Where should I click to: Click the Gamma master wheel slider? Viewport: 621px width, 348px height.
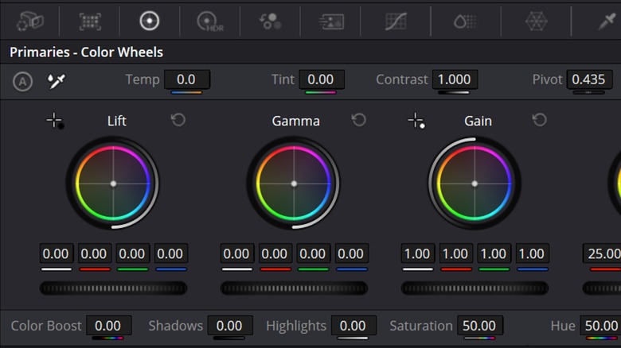click(294, 288)
